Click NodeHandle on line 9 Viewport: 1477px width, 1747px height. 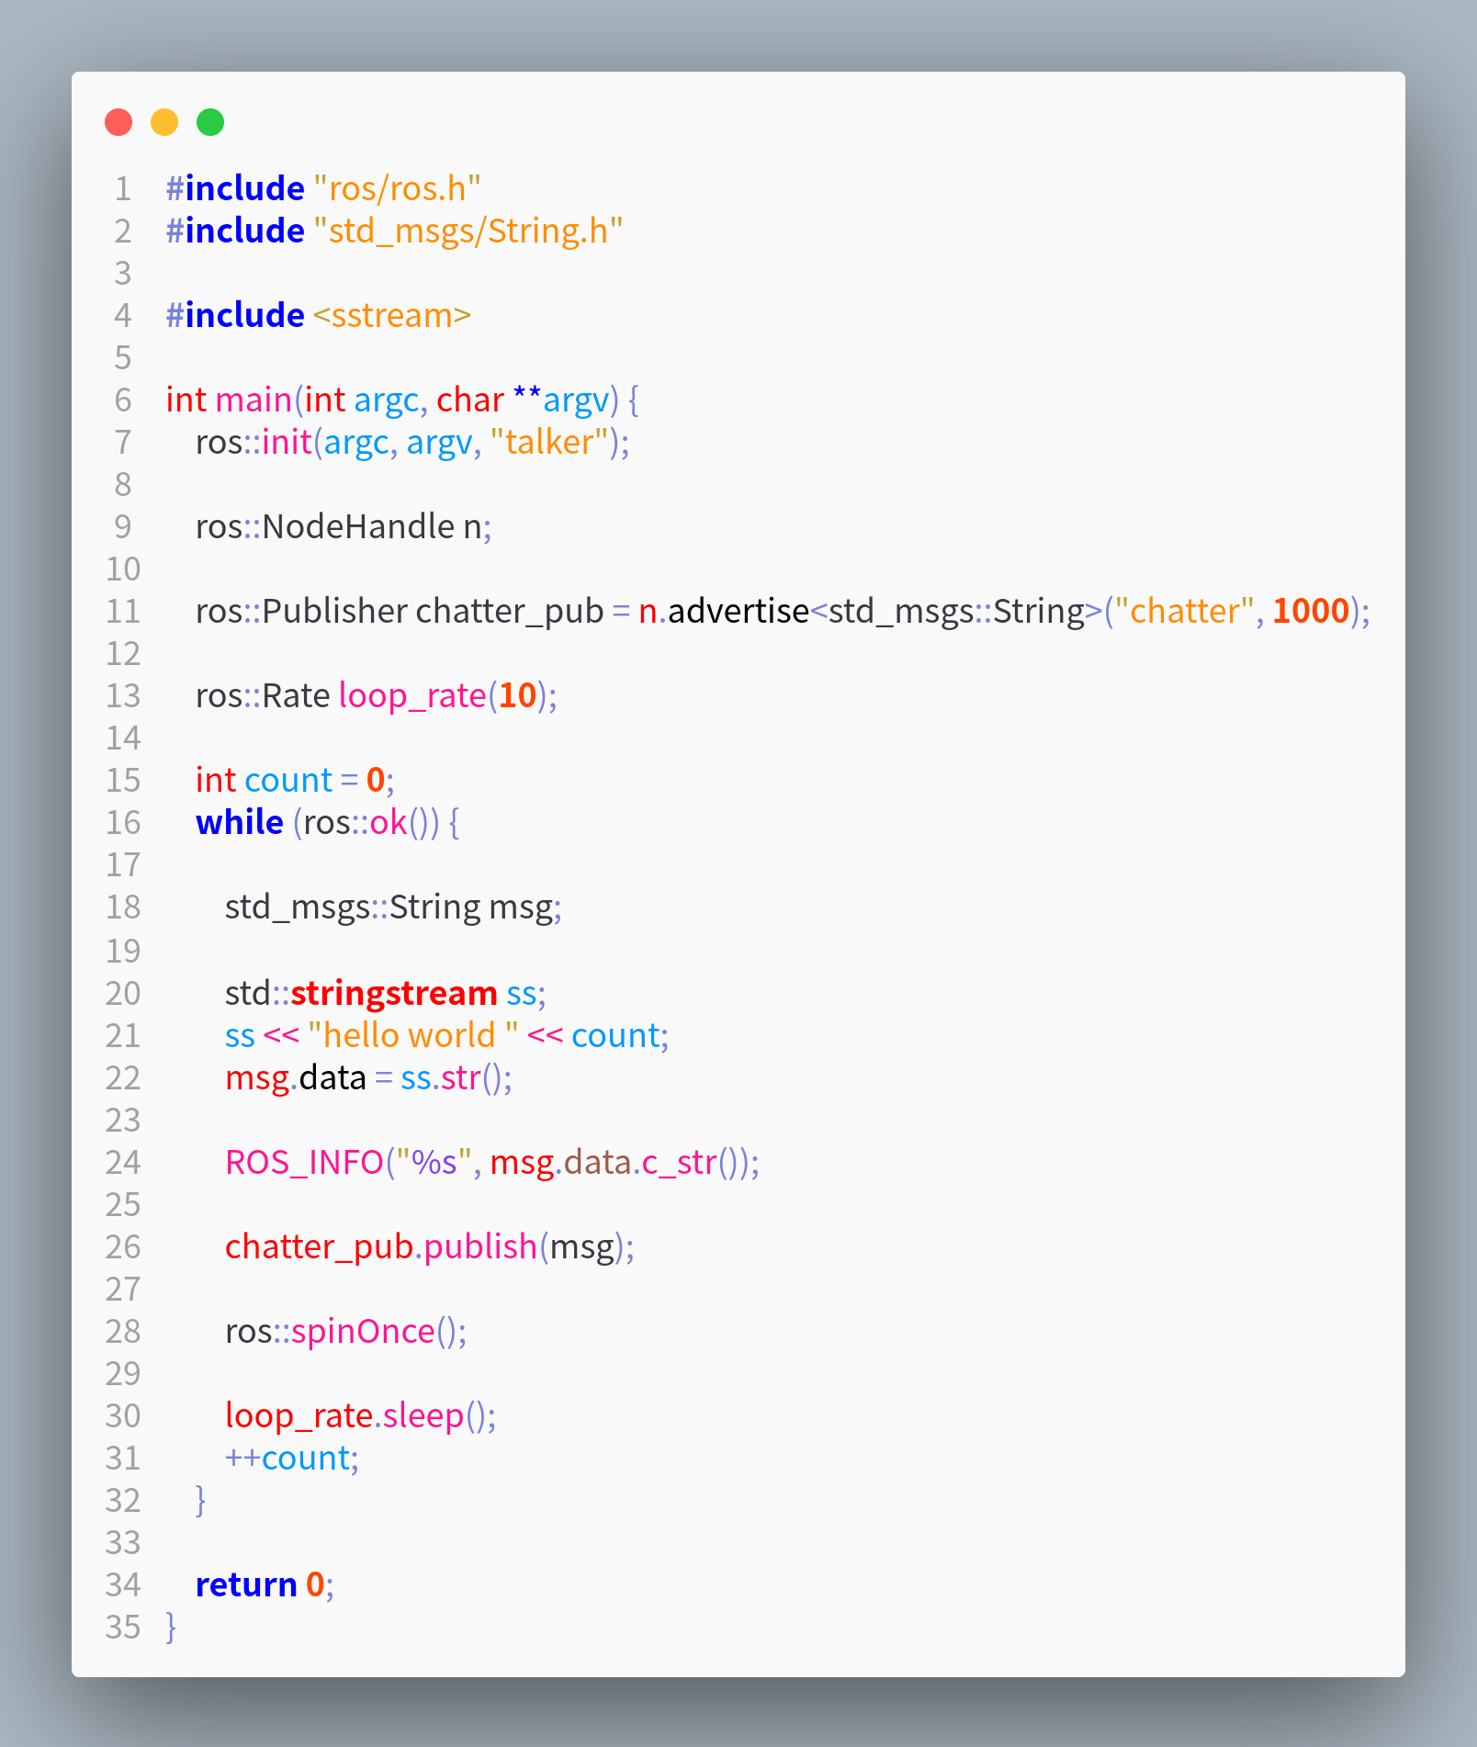coord(358,527)
